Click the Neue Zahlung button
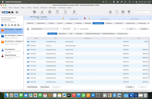 [45, 87]
